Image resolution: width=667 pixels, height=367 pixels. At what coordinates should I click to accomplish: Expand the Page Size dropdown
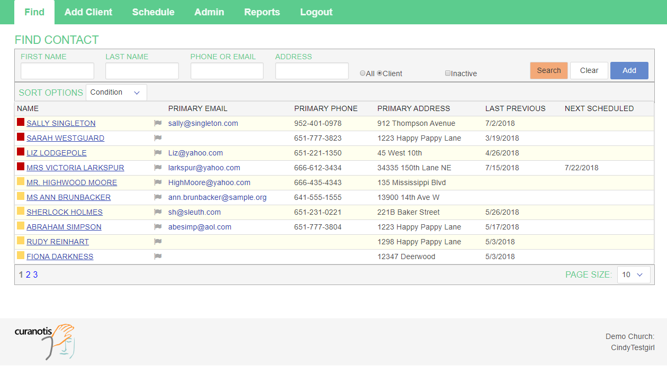point(633,274)
